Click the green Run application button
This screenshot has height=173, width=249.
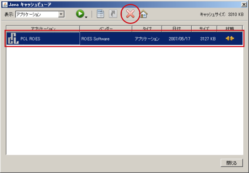(x=80, y=14)
